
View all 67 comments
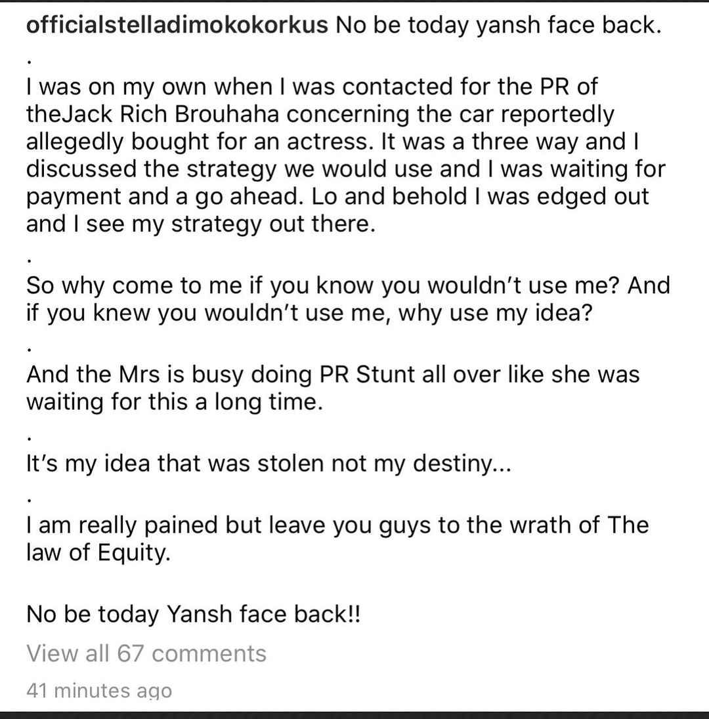[146, 653]
